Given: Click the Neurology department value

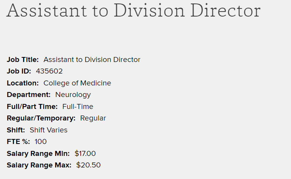Looking at the screenshot, I should pyautogui.click(x=73, y=95).
